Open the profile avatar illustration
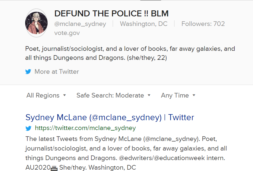 click(x=36, y=23)
